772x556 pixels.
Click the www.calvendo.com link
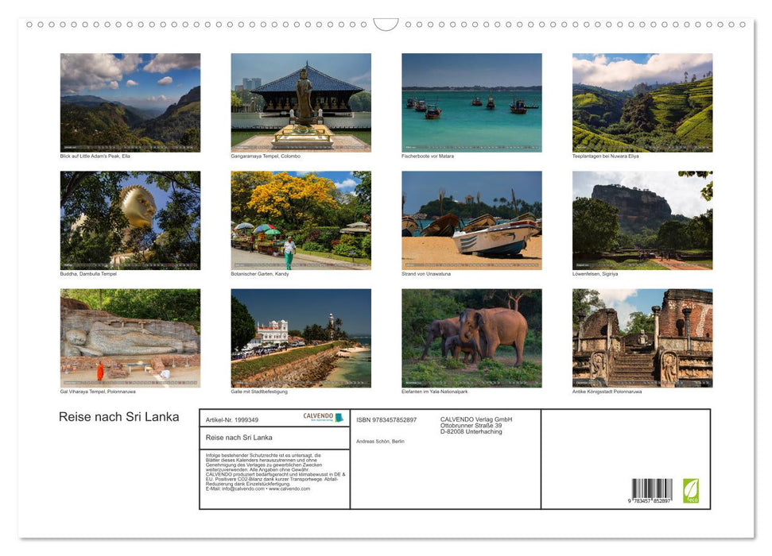289,489
